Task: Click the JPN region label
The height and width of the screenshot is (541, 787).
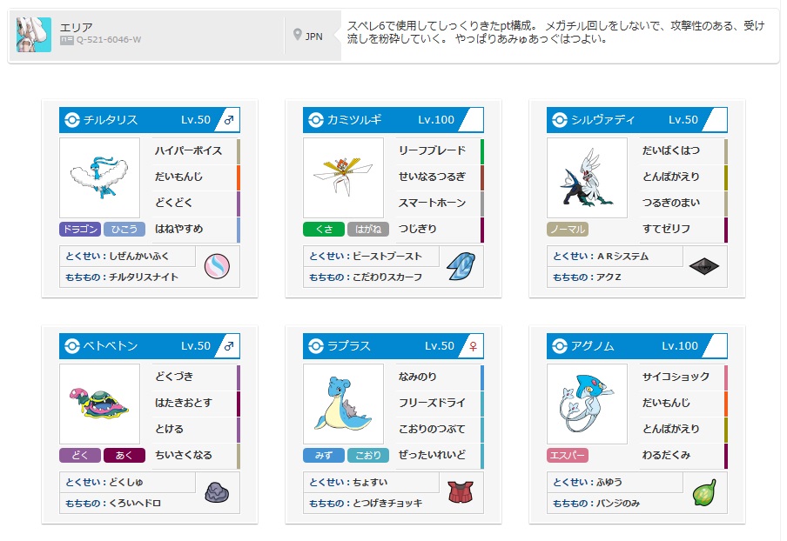Action: pos(313,37)
